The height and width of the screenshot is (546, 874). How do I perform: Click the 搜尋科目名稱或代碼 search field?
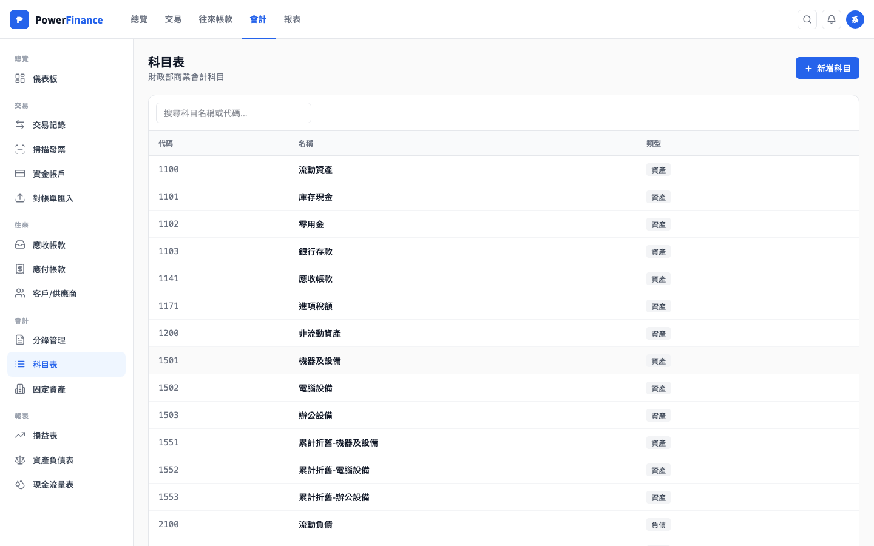tap(234, 113)
